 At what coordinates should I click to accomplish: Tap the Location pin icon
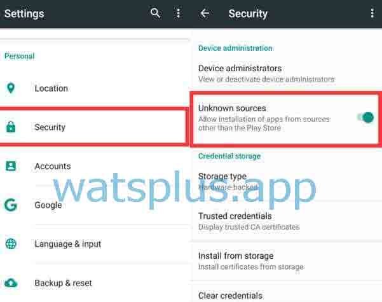click(x=10, y=88)
